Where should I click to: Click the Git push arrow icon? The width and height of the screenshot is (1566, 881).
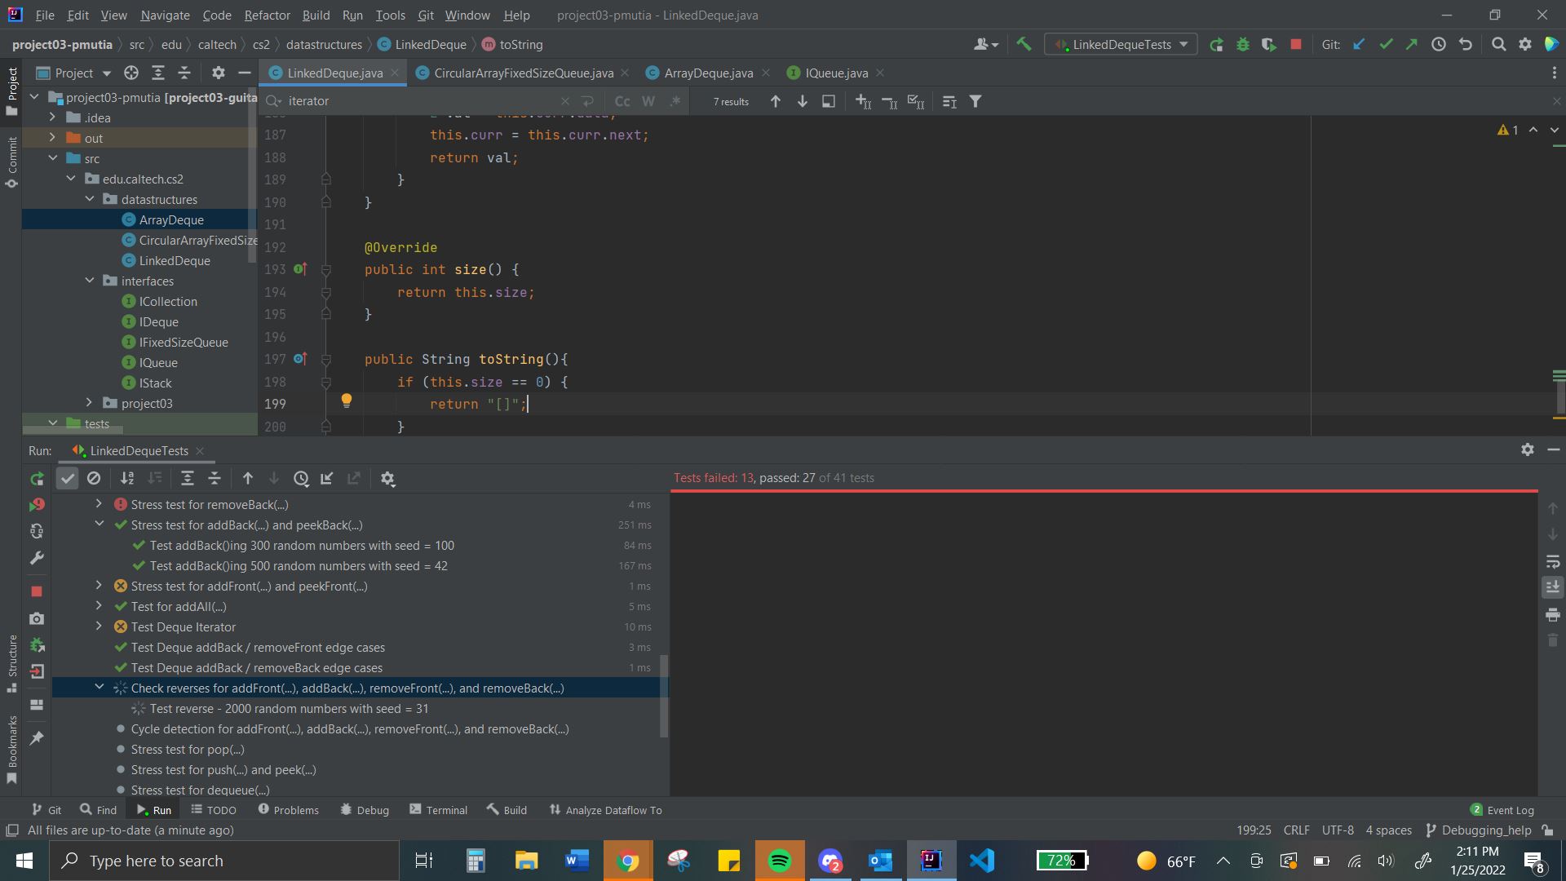(x=1412, y=45)
